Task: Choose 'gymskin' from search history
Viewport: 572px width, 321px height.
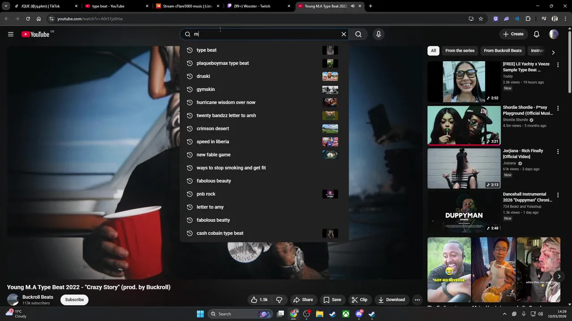Action: pos(264,90)
